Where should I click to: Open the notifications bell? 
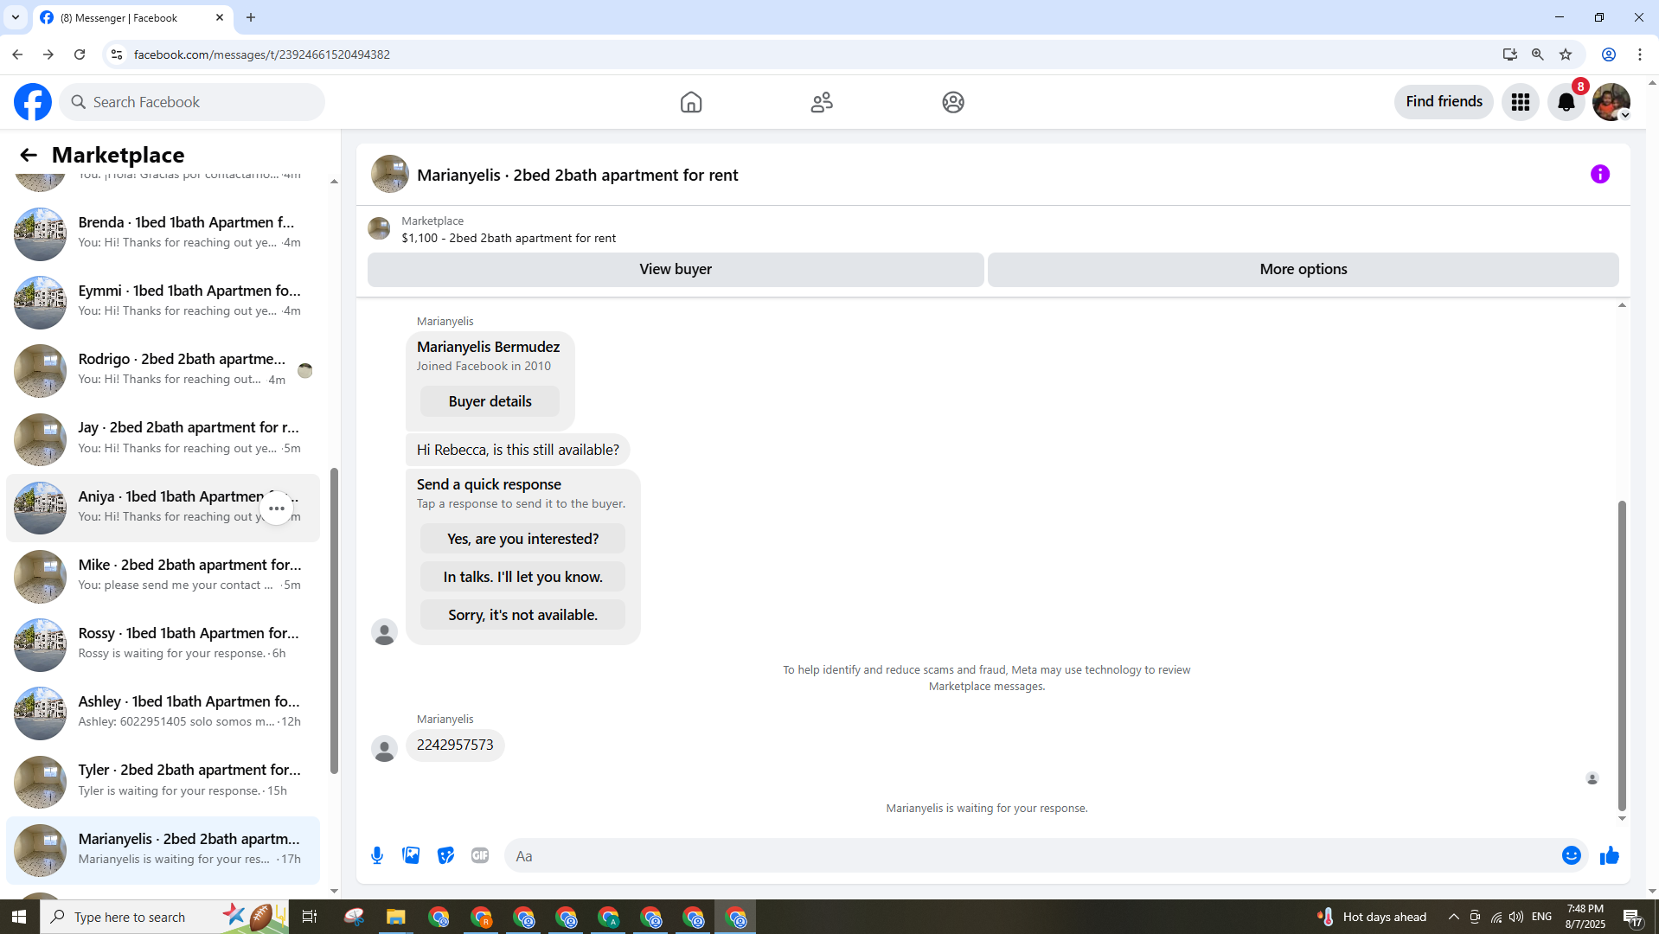1566,102
